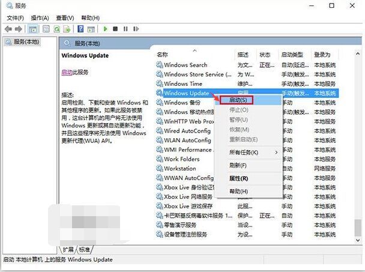Click the green Refresh toolbar icon
The width and height of the screenshot is (365, 272).
click(x=57, y=29)
